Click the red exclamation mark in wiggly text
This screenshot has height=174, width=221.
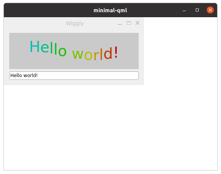point(116,52)
